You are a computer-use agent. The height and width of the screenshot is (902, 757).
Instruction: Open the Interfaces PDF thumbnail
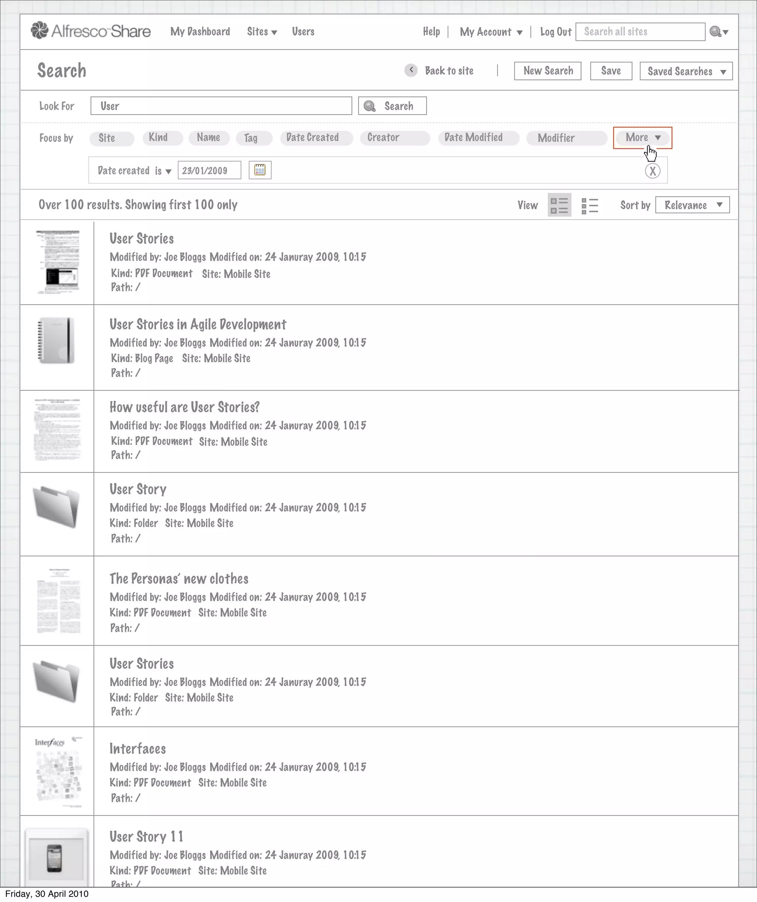[x=58, y=772]
